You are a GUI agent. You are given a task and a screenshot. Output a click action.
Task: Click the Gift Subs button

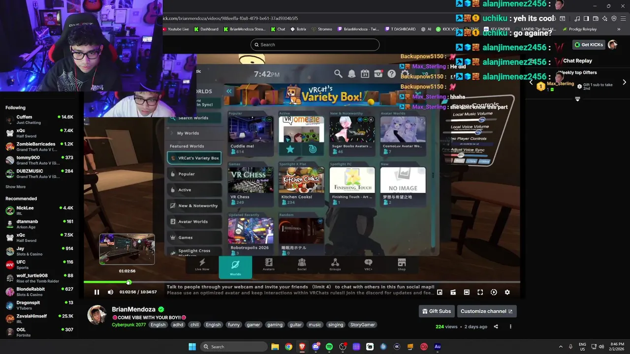[x=437, y=311]
